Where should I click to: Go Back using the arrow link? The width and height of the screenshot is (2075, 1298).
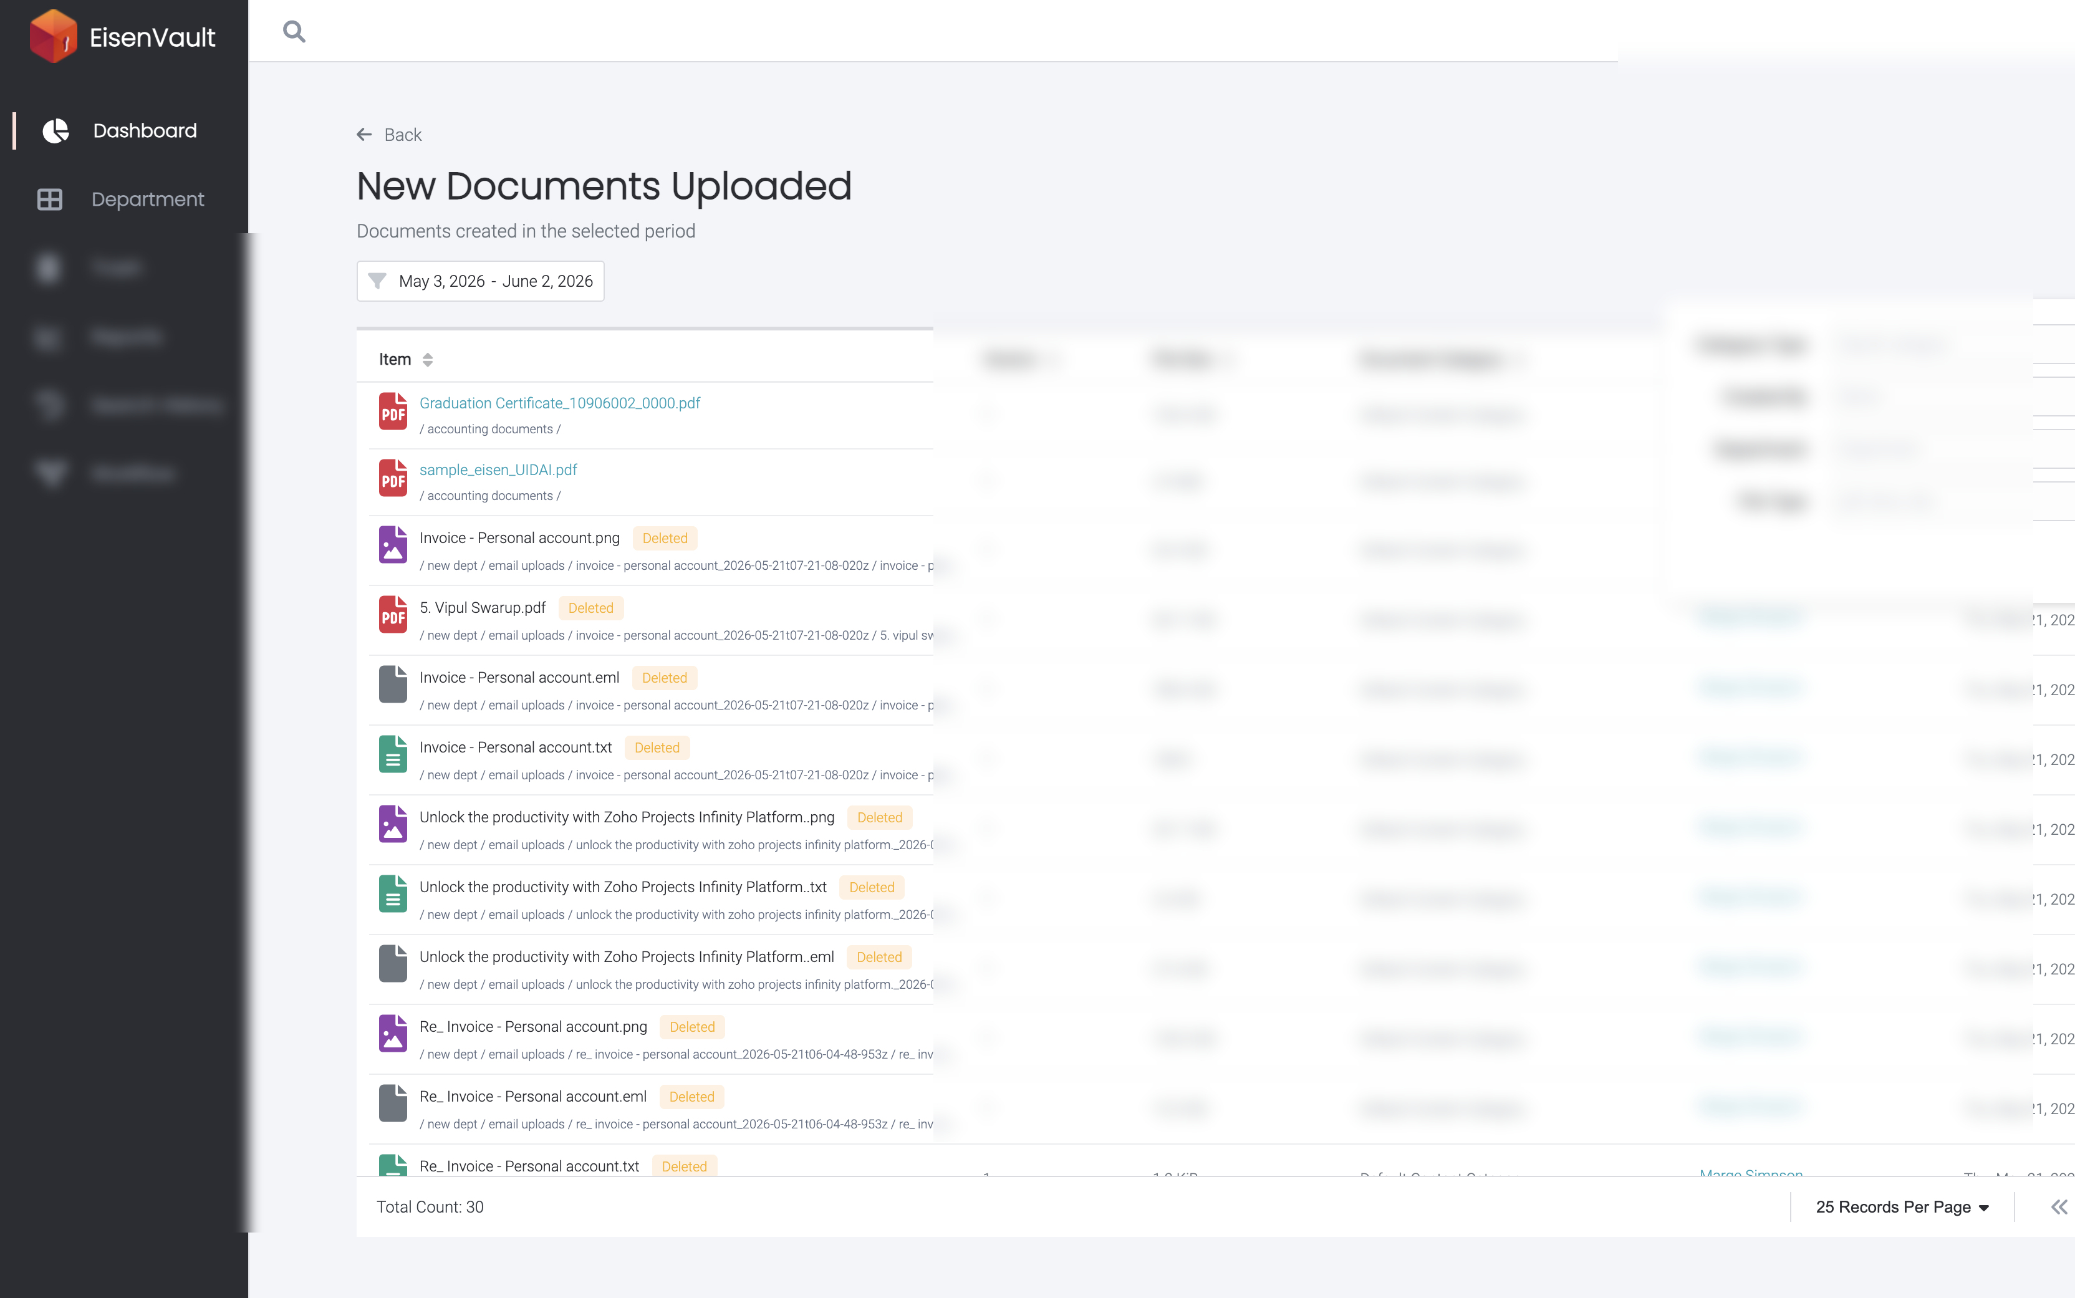[389, 135]
